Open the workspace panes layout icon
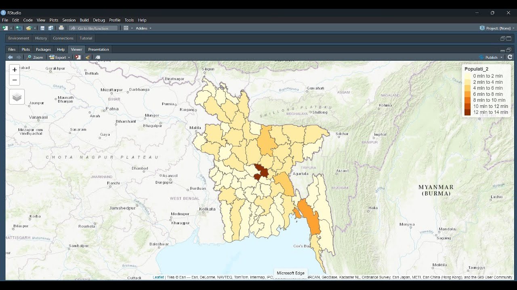 [126, 28]
